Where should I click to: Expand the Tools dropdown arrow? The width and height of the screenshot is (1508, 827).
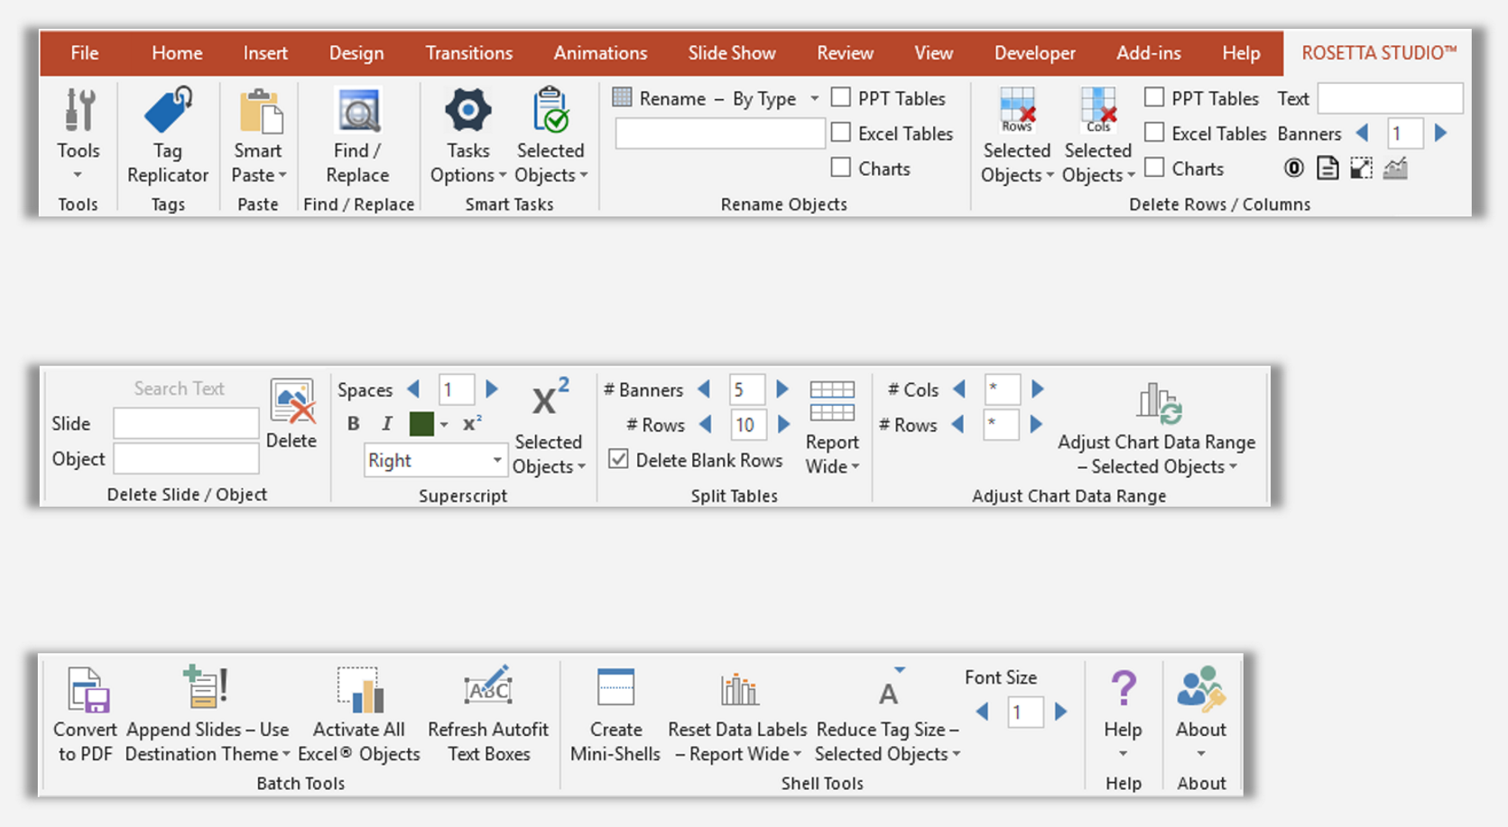coord(78,175)
